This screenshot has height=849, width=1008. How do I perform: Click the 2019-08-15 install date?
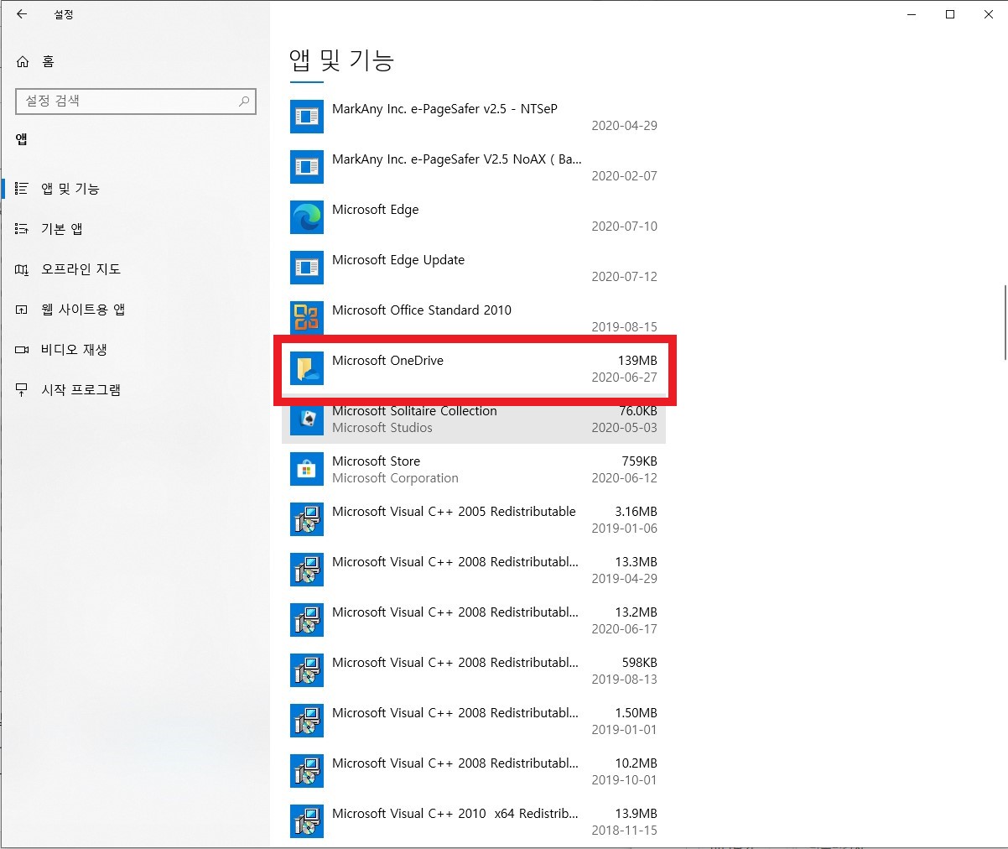pos(625,327)
